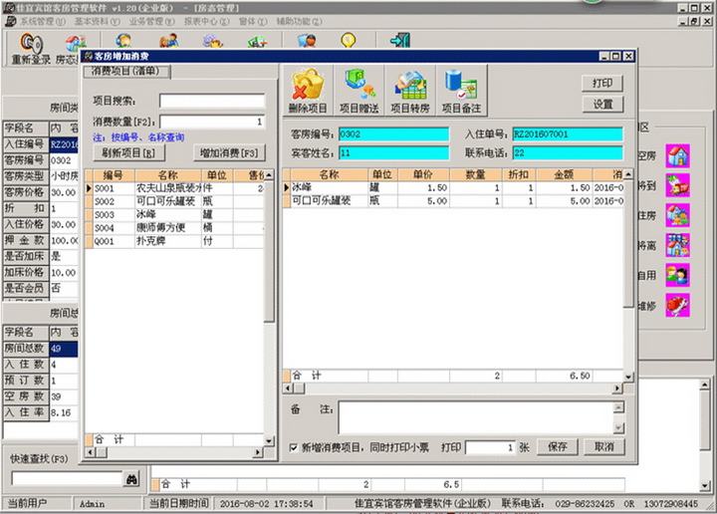Select the 空房 vacant room icon
Screen dimensions: 717x514
(677, 156)
